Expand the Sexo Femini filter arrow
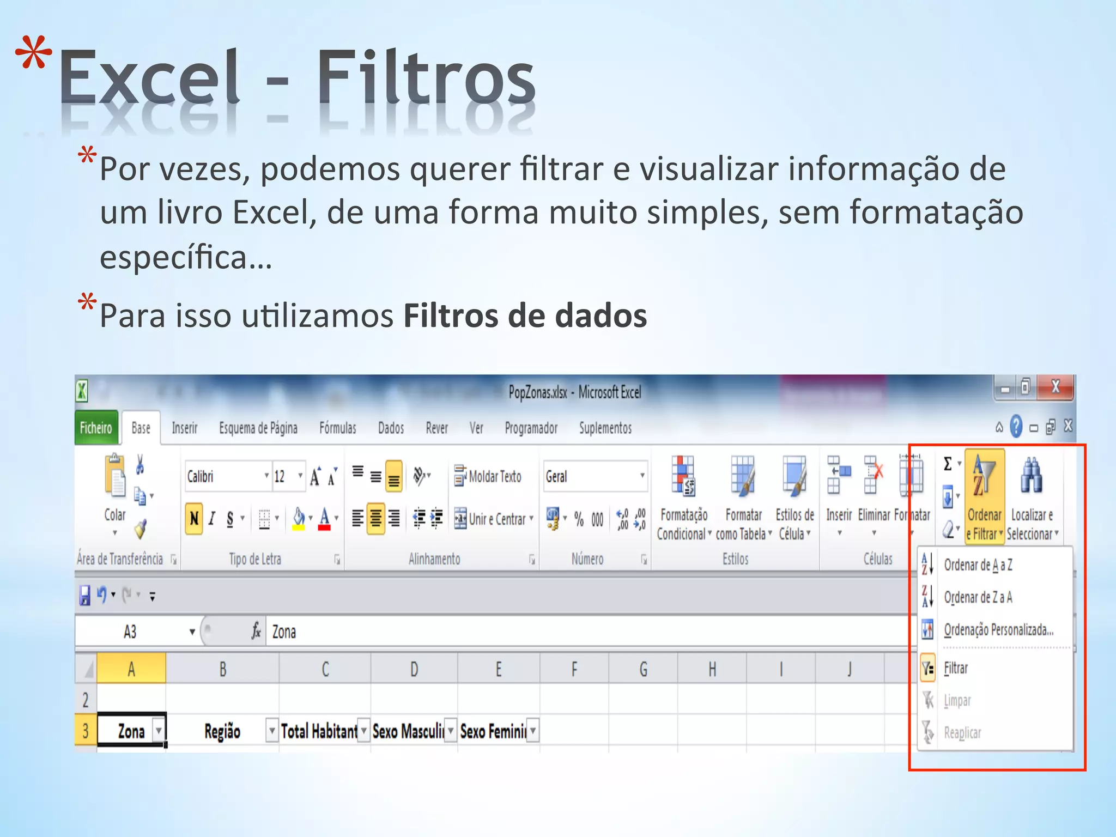 click(x=533, y=730)
